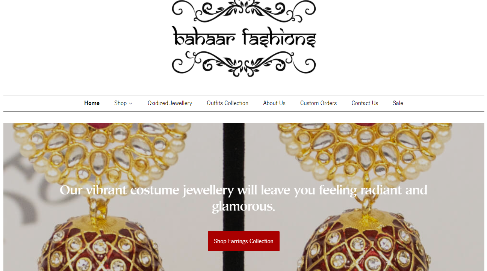Click the right earring's kundan pearl top
487x271 pixels.
tap(365, 155)
